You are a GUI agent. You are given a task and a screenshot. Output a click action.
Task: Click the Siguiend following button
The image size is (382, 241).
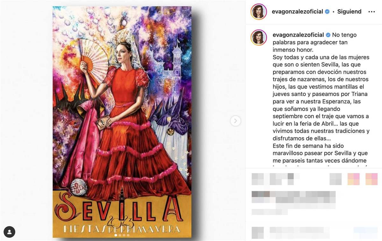point(349,11)
